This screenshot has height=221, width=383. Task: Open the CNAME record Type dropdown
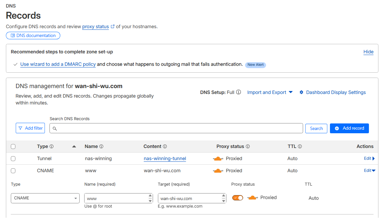45,198
